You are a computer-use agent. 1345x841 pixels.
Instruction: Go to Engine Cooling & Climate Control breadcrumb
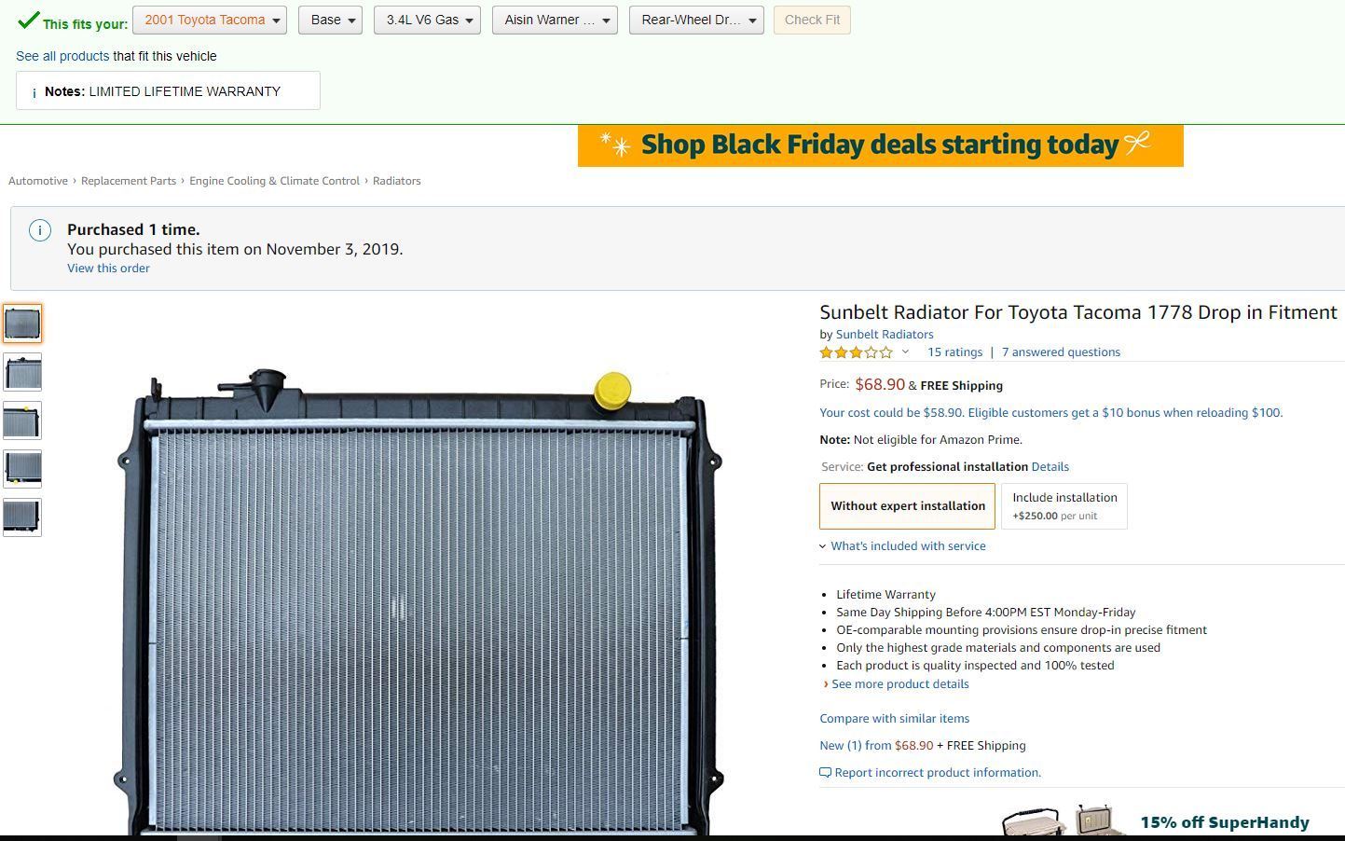point(274,181)
